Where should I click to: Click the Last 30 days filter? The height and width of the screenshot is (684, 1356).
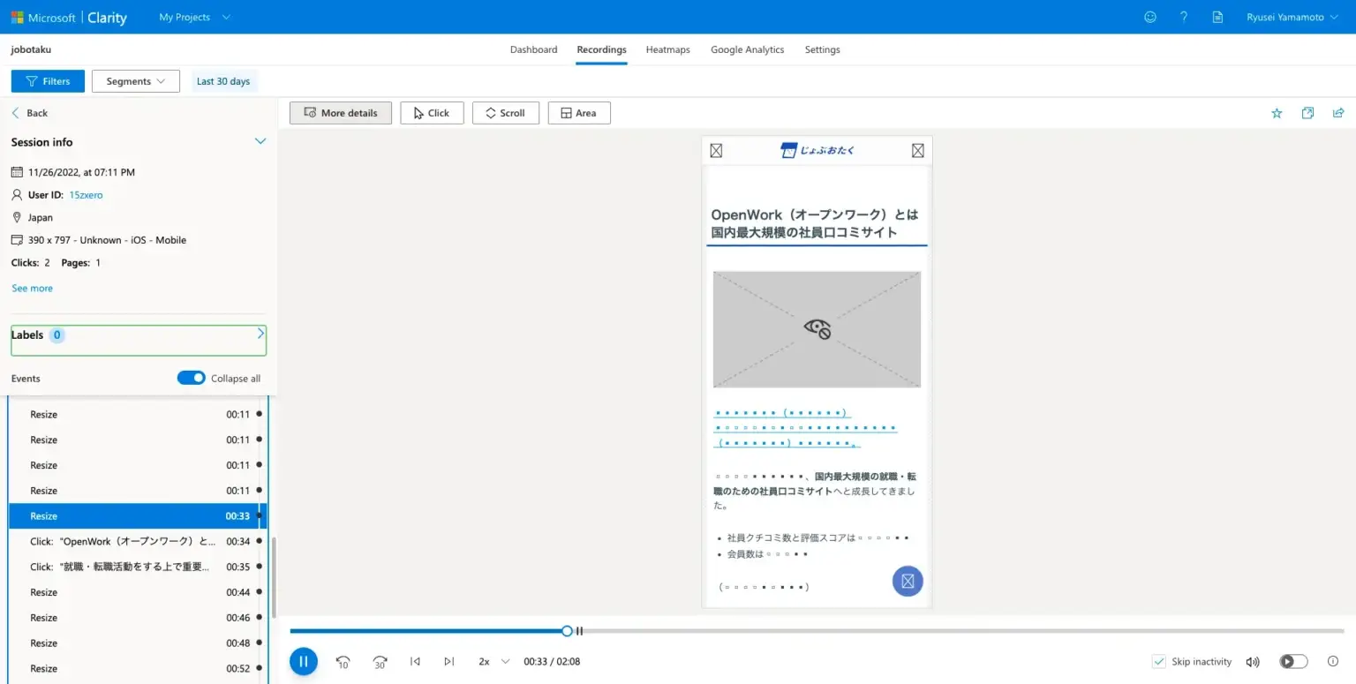tap(223, 81)
